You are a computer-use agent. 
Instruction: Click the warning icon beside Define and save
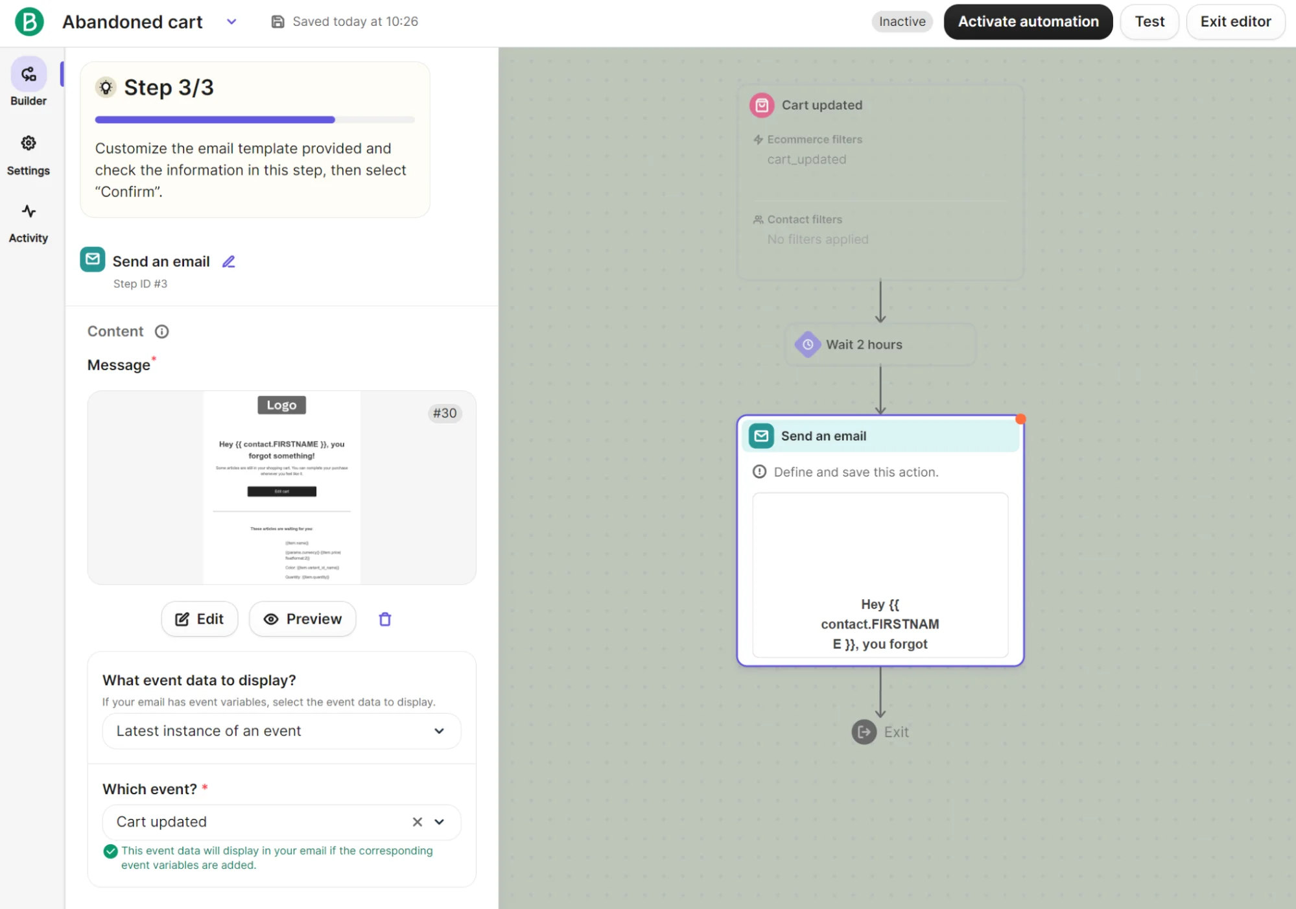coord(759,471)
